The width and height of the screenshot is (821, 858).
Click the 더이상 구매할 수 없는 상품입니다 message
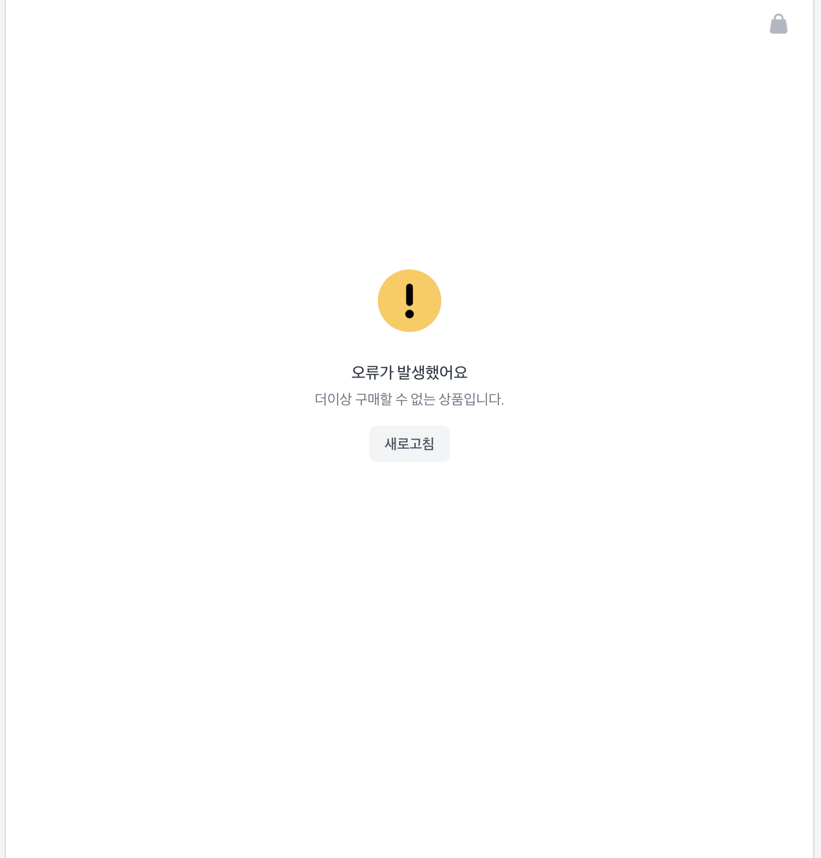click(x=410, y=399)
